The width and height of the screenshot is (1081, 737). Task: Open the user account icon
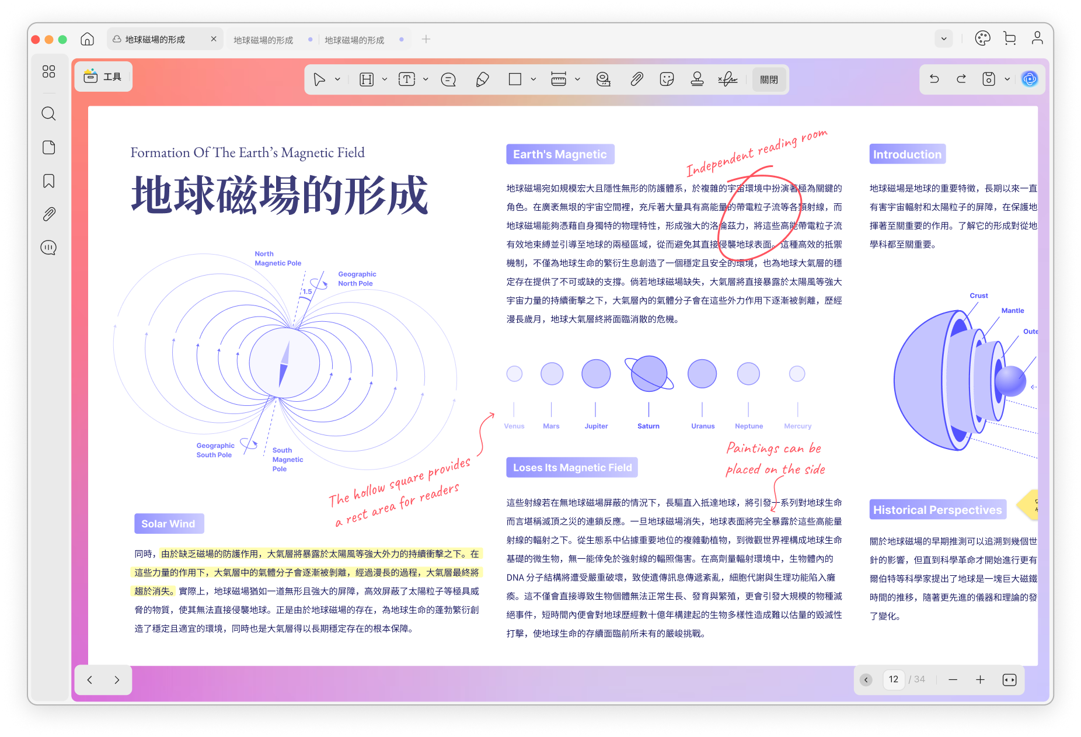[x=1037, y=39]
